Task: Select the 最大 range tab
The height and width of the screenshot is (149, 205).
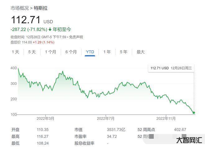Action: [141, 52]
